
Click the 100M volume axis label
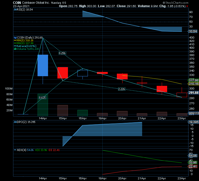9,89
